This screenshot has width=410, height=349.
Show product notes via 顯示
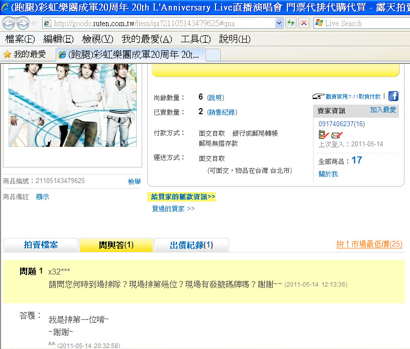[x=42, y=197]
